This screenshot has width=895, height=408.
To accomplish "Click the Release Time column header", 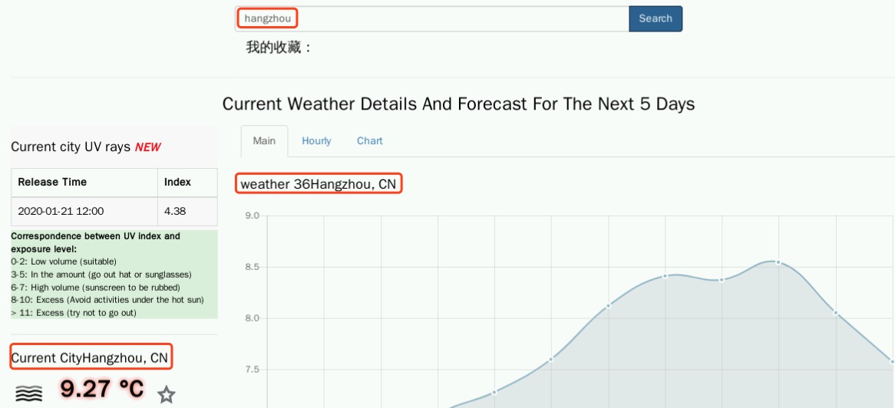I will tap(52, 183).
